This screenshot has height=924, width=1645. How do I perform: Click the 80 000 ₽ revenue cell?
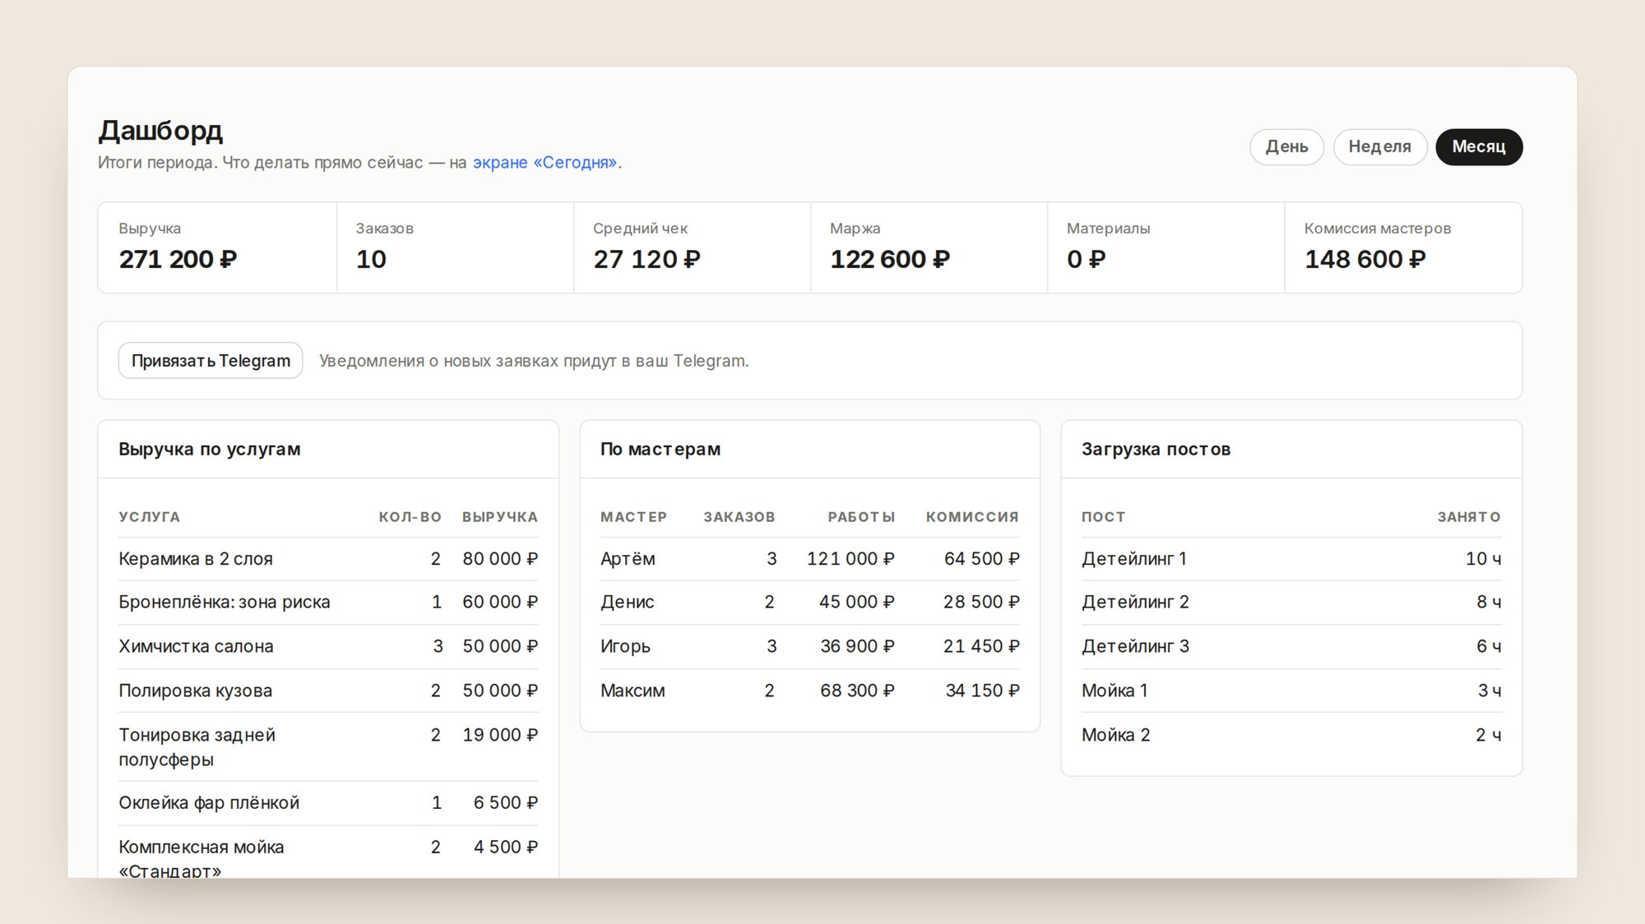click(x=500, y=559)
